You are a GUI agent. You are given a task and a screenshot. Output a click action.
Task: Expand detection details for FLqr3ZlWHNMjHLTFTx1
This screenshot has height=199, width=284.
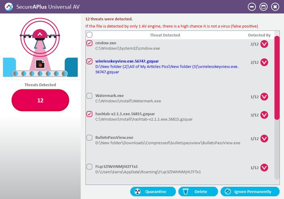[x=264, y=168]
